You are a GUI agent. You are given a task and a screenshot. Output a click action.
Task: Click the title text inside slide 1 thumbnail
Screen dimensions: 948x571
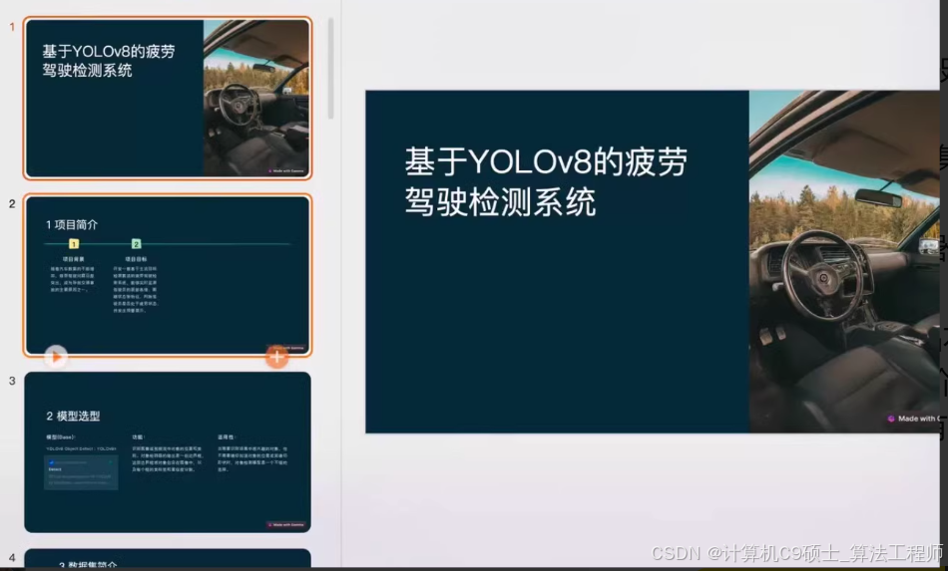pos(109,61)
